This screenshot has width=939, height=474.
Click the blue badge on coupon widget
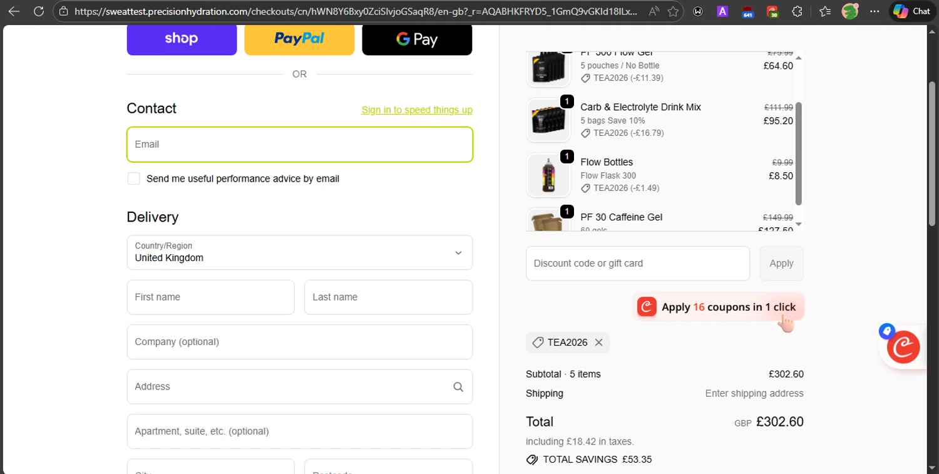coord(886,331)
